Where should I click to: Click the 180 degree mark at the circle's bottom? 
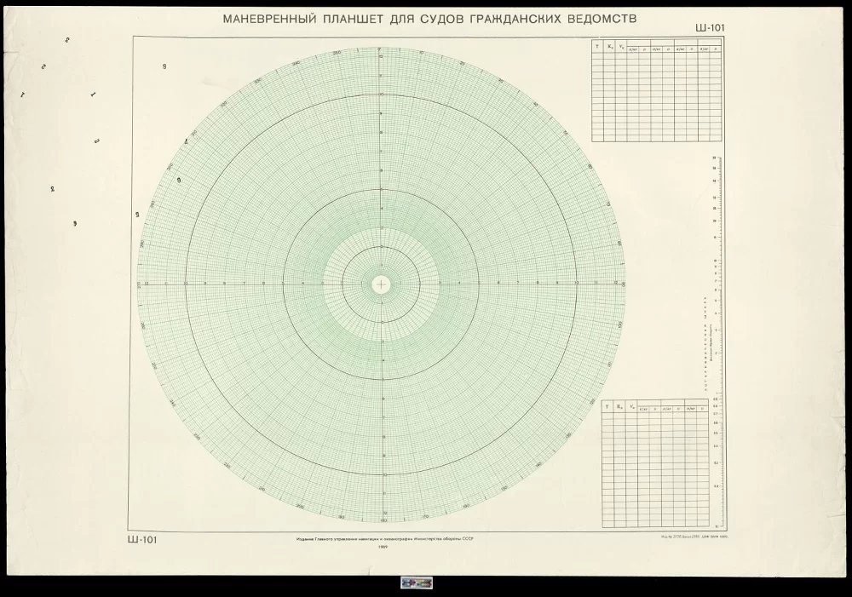382,519
